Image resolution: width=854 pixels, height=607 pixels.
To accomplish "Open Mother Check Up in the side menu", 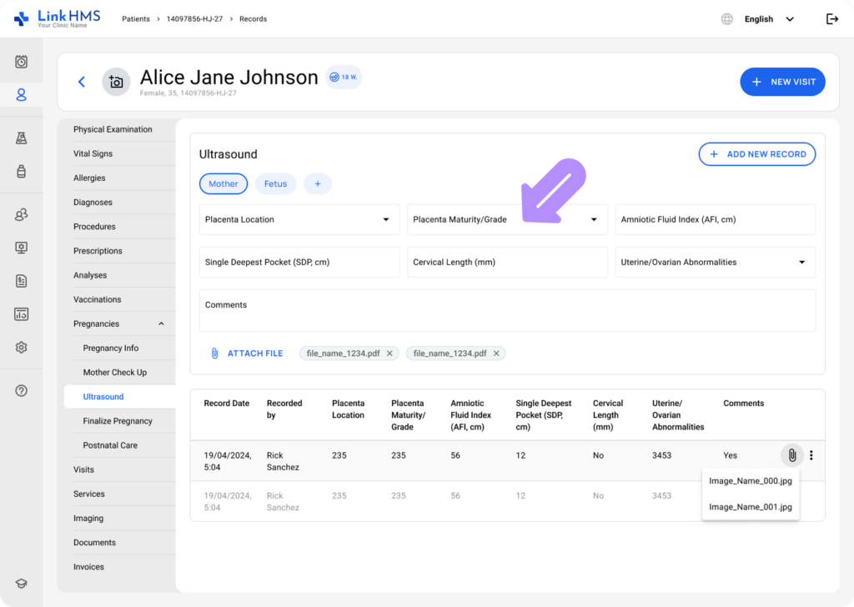I will point(115,373).
